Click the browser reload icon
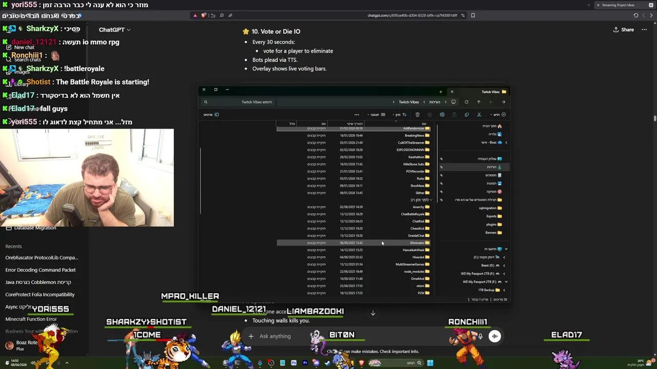The image size is (657, 369). [x=636, y=15]
